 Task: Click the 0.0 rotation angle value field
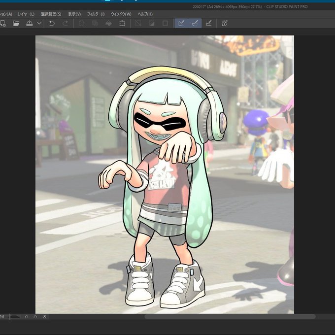click(2, 317)
